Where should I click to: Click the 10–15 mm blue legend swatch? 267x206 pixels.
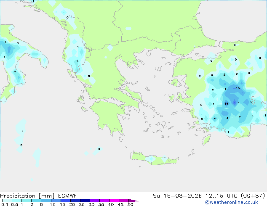click(x=56, y=201)
